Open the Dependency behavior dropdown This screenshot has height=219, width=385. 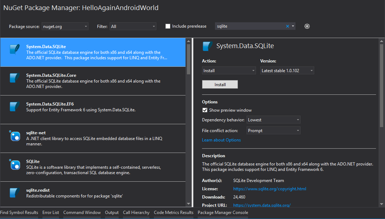click(x=273, y=120)
